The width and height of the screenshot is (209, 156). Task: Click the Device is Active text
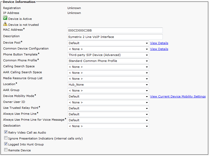(20, 19)
